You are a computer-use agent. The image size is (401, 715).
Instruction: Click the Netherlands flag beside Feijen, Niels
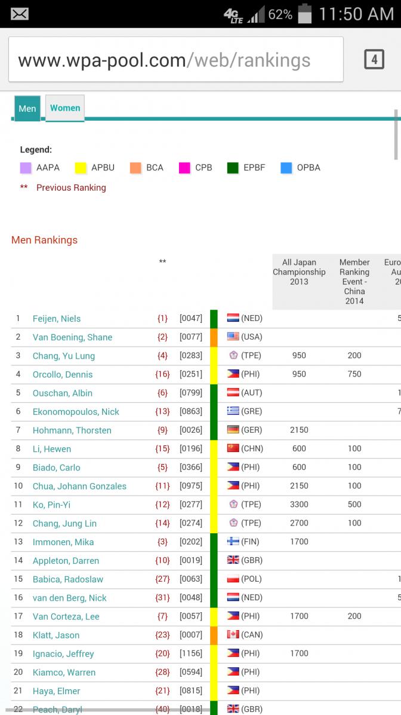click(x=233, y=319)
